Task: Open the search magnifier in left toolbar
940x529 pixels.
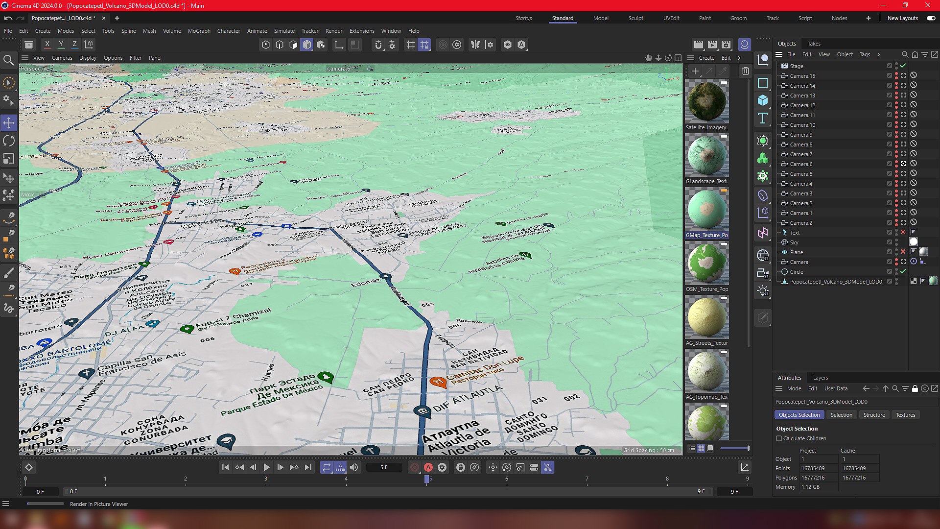Action: (x=8, y=60)
